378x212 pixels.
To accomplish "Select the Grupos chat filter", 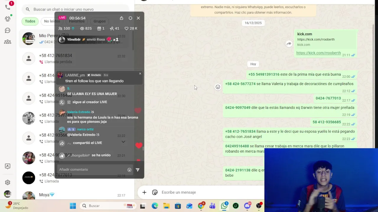I will pyautogui.click(x=100, y=21).
